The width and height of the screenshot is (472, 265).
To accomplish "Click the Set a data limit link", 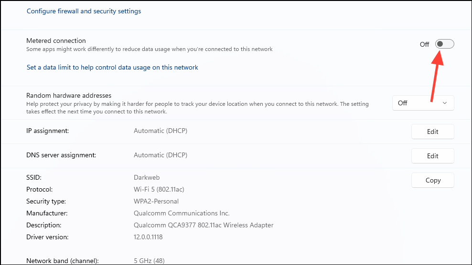I will [112, 68].
